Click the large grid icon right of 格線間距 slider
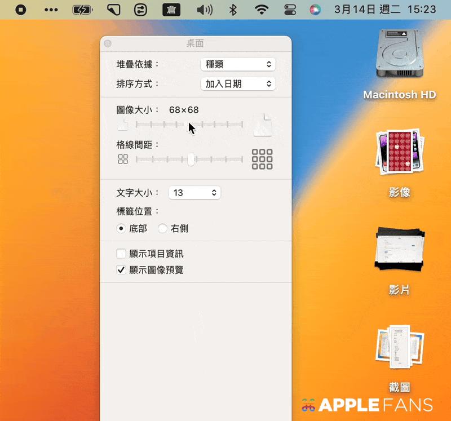The height and width of the screenshot is (421, 451). point(262,159)
